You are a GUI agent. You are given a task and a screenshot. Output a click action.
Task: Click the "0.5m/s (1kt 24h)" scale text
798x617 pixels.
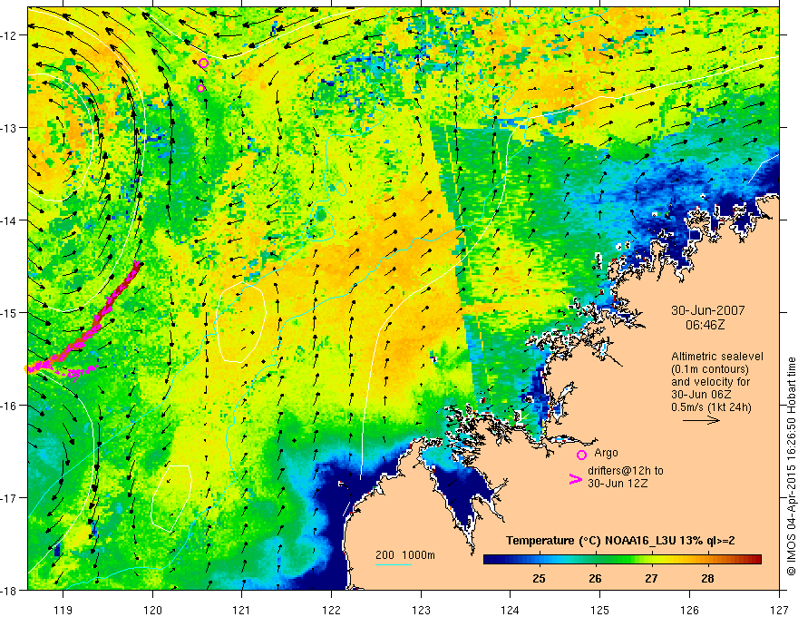point(711,407)
